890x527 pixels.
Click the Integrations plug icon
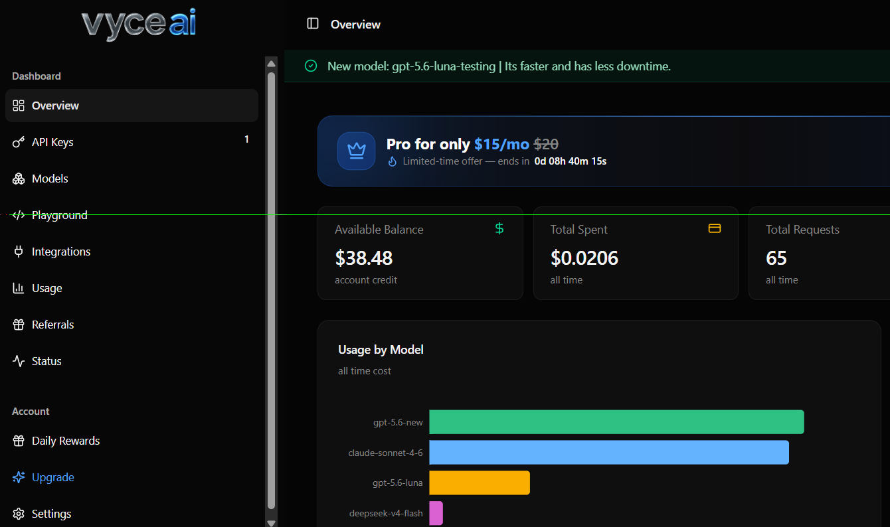pyautogui.click(x=19, y=252)
